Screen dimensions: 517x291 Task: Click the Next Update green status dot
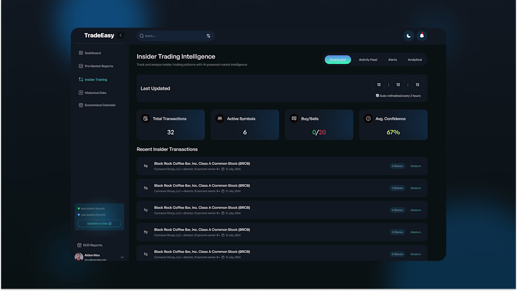click(78, 209)
